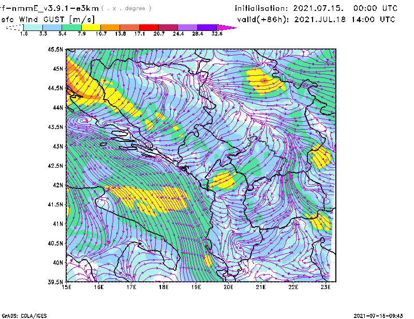This screenshot has width=414, height=319.
Task: Click the '39.5N' latitude label
Action: [x=55, y=282]
